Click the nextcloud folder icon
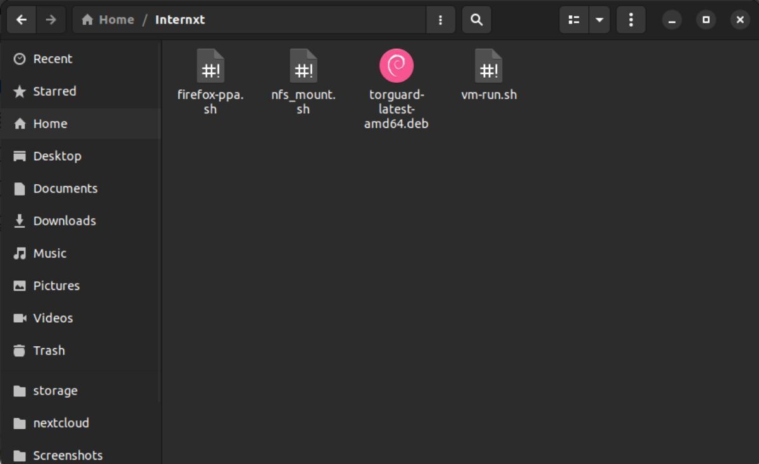 coord(20,423)
